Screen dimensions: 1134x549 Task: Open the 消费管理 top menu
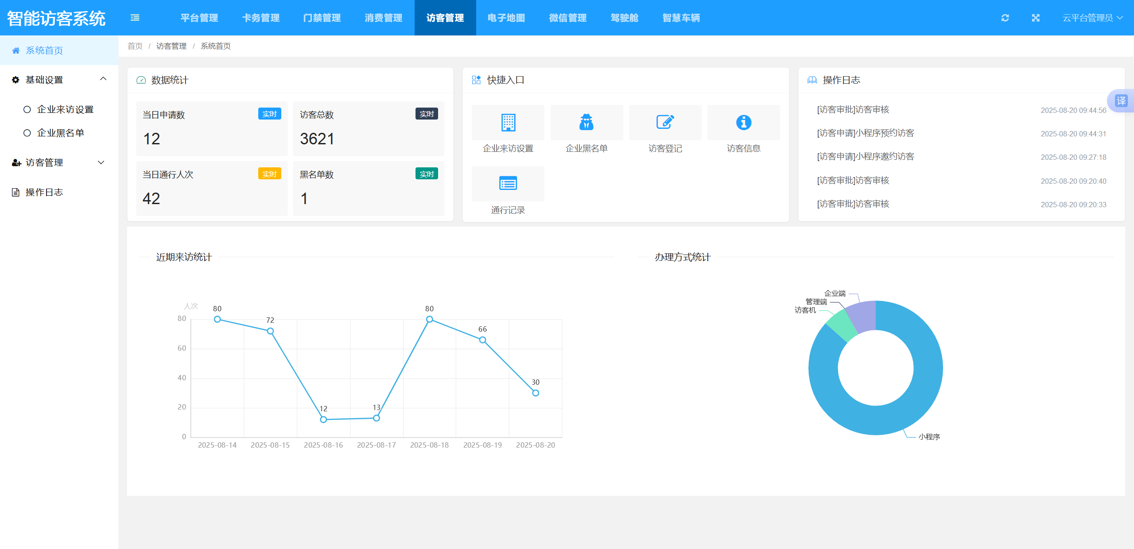click(384, 18)
